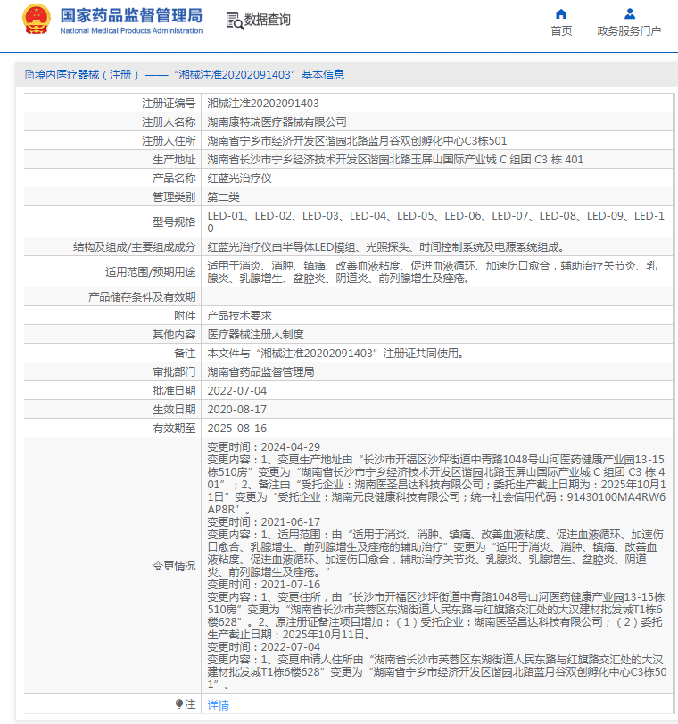
Task: Click change entry 变更时间：2021-06-17
Action: tap(263, 521)
